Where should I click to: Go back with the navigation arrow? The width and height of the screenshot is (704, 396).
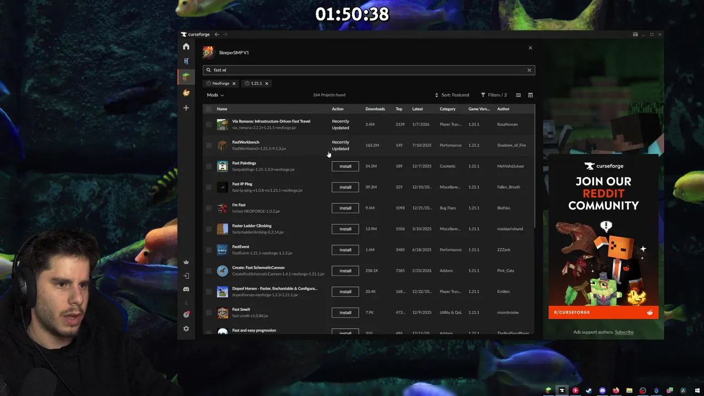click(217, 35)
